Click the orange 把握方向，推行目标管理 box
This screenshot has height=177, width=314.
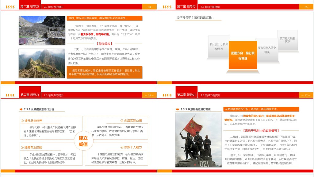click(243, 56)
